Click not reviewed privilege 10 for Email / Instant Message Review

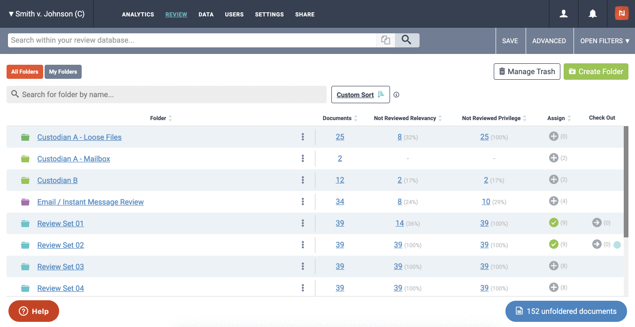pos(486,202)
